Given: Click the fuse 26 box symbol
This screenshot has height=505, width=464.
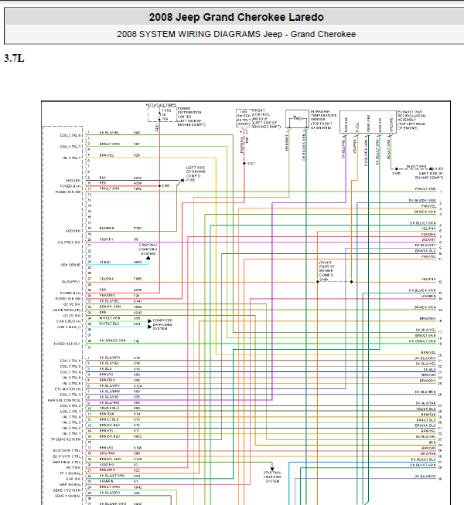Looking at the screenshot, I should [x=165, y=114].
